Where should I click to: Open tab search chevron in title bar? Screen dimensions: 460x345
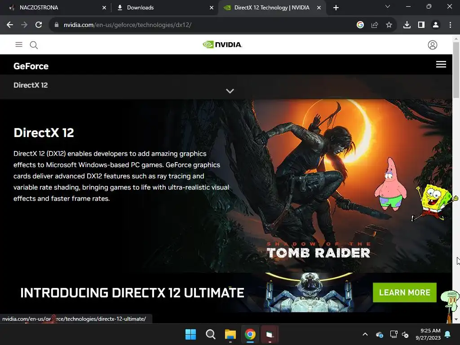pyautogui.click(x=388, y=6)
